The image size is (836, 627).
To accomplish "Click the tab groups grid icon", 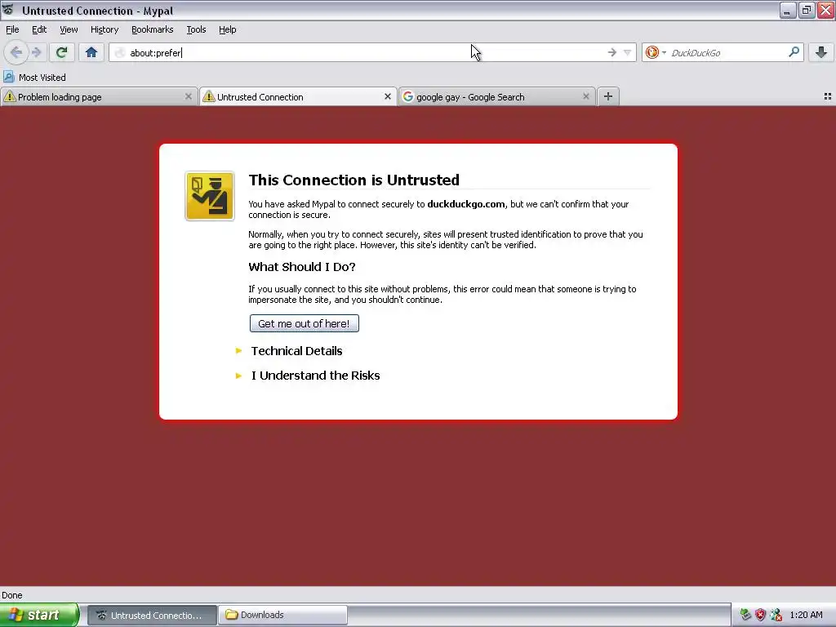I will tap(828, 96).
